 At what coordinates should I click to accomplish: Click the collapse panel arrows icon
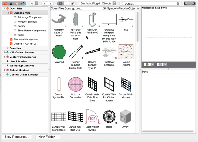click(189, 3)
